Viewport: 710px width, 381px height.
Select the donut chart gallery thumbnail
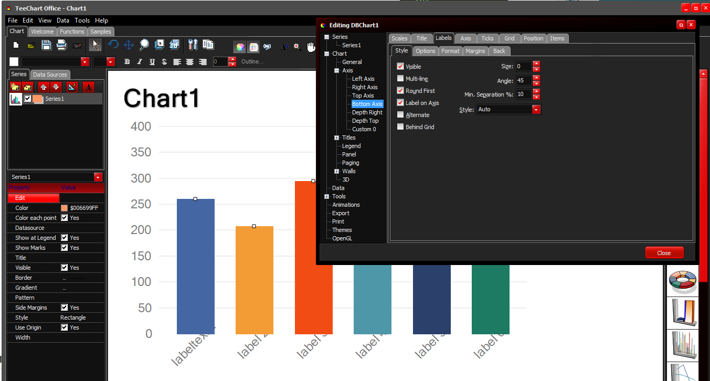682,282
